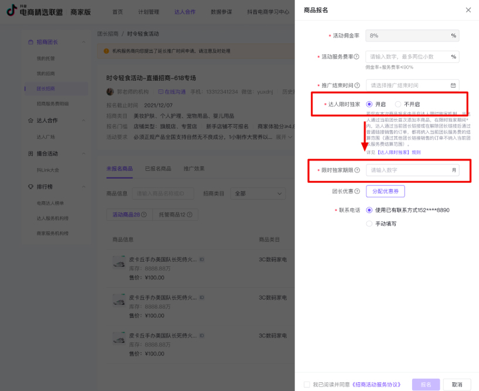
Task: Click the 在线沟通 chat icon
Action: 161,92
